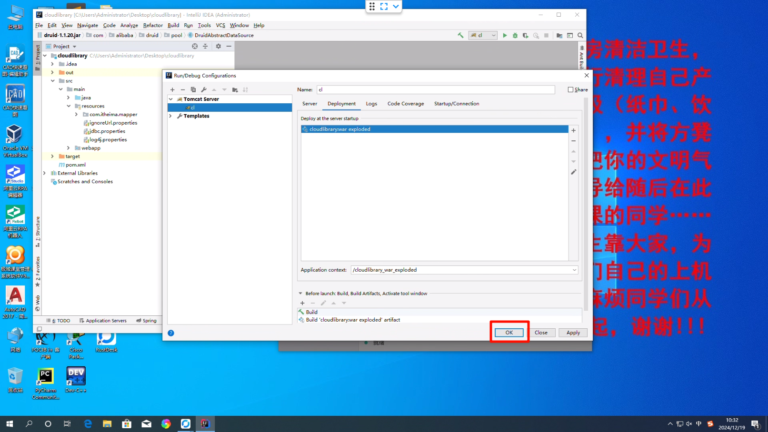Open the Startup/Connection tab
This screenshot has width=768, height=432.
pyautogui.click(x=457, y=104)
